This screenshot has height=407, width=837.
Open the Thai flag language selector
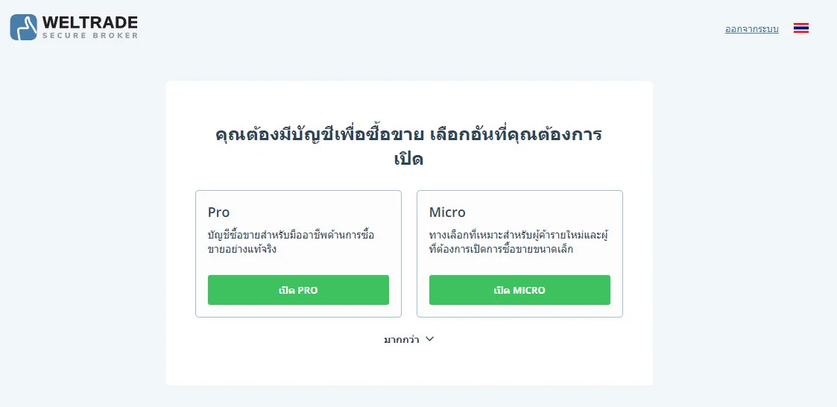800,28
